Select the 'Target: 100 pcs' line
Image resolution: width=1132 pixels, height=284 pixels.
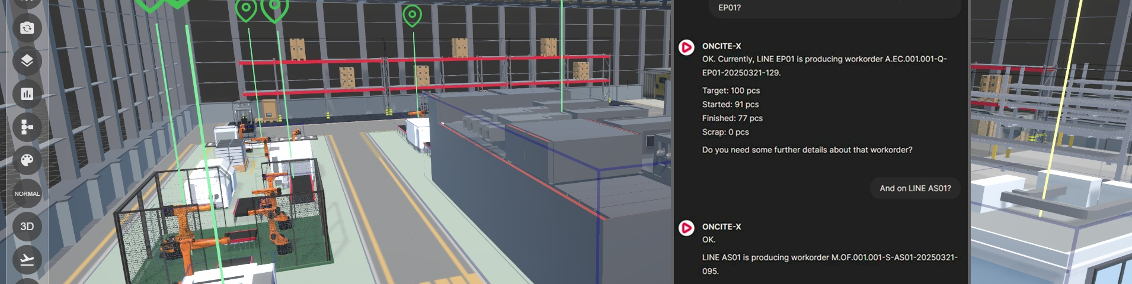pos(731,91)
